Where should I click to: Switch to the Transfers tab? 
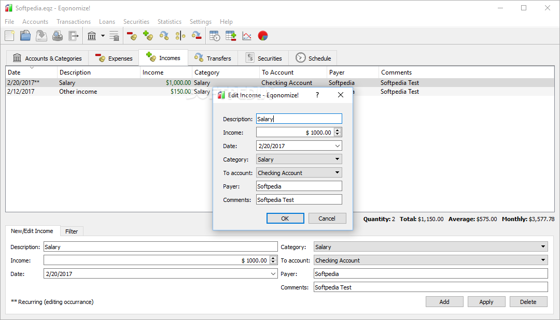tap(213, 58)
